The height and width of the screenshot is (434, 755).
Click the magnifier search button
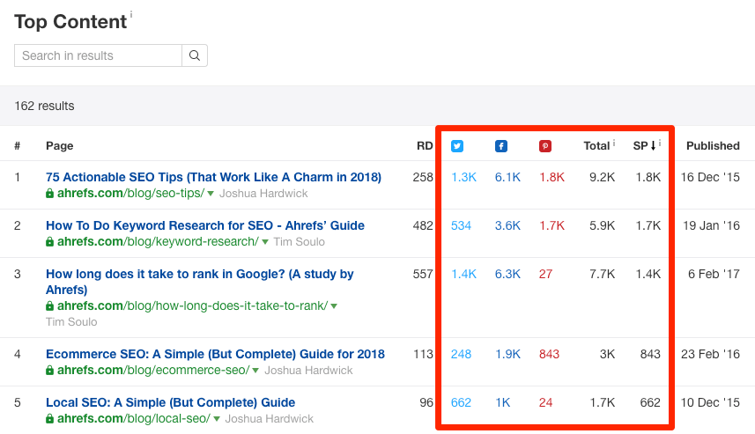(195, 55)
